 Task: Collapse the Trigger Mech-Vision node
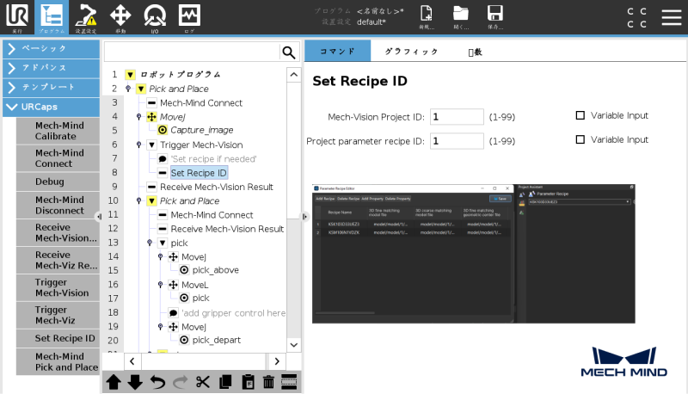152,145
